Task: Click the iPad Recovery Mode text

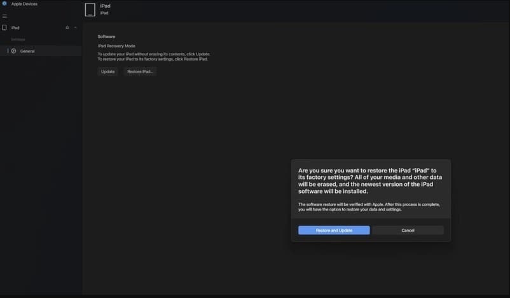Action: [116, 46]
